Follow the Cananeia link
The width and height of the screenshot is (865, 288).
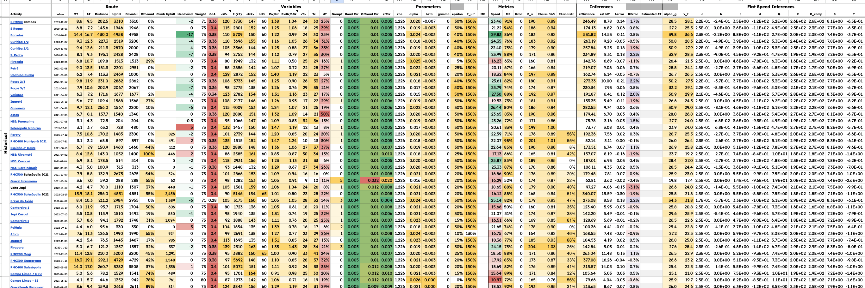(17, 108)
